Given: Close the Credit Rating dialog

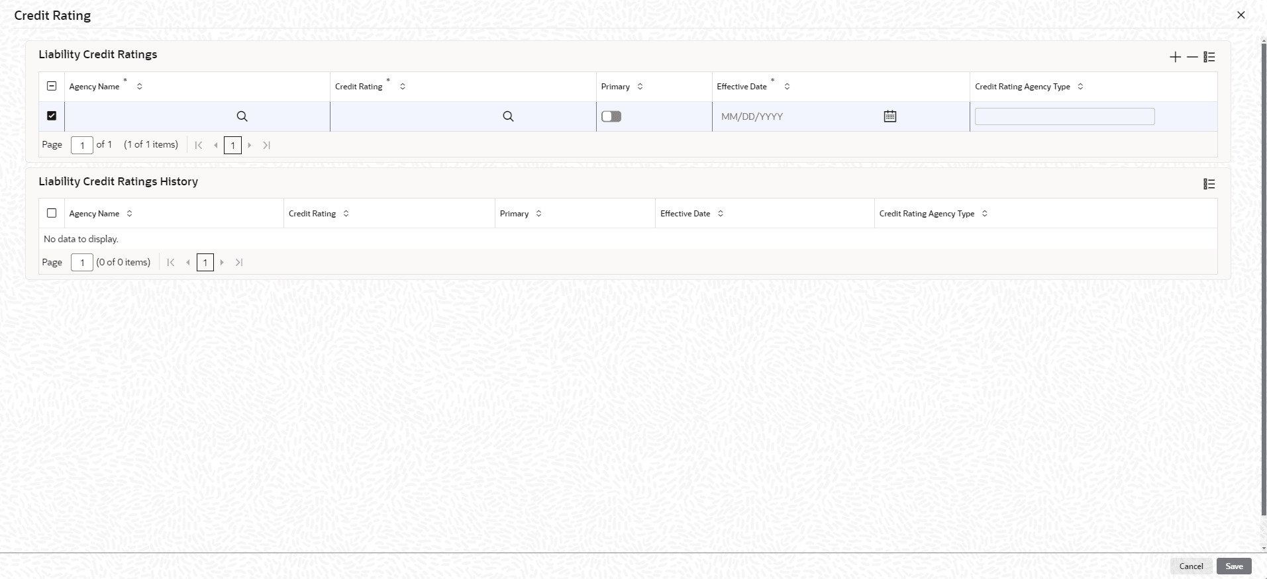Looking at the screenshot, I should click(x=1241, y=15).
